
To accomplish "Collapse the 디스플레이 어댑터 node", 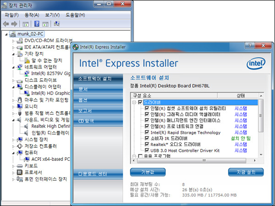I will (x=13, y=87).
